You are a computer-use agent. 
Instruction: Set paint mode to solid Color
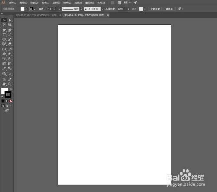click(3, 101)
